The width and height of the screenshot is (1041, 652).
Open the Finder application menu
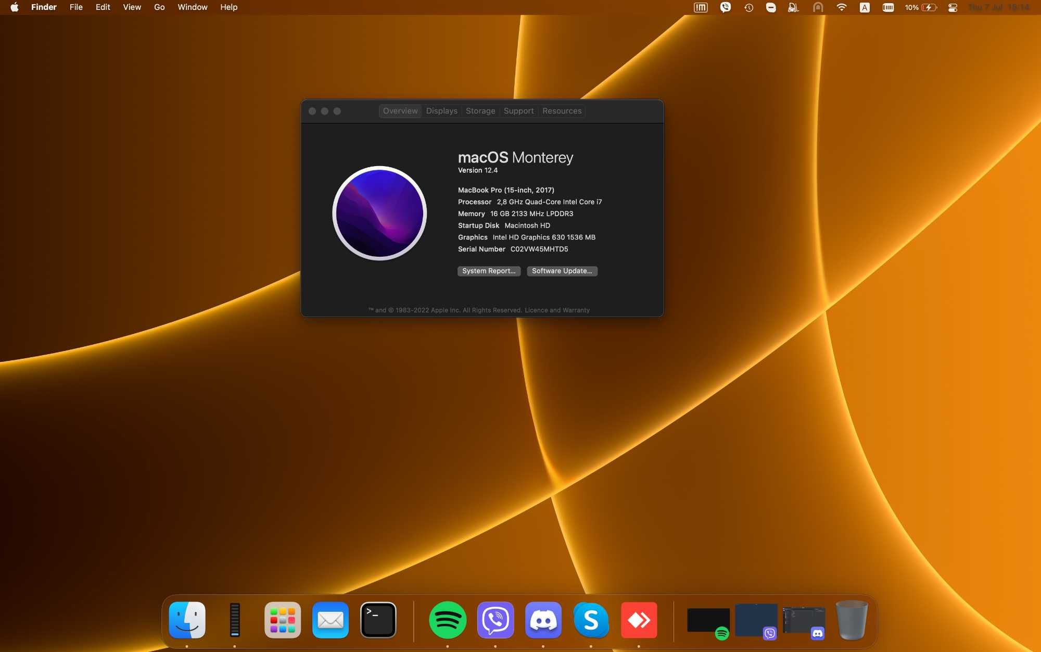[44, 7]
